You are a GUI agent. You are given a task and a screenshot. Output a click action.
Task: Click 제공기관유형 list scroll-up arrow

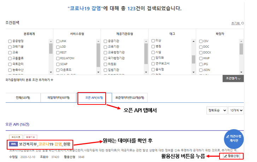click(146, 41)
